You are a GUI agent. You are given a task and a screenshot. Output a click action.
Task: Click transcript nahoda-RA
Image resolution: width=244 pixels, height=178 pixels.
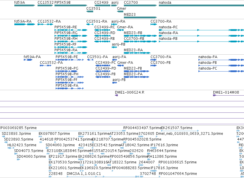(201, 36)
